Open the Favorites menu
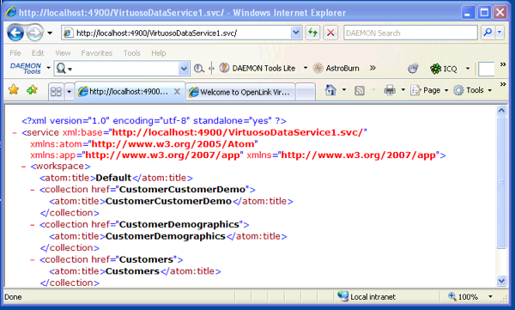Viewport: 515px width, 310px height. point(96,53)
